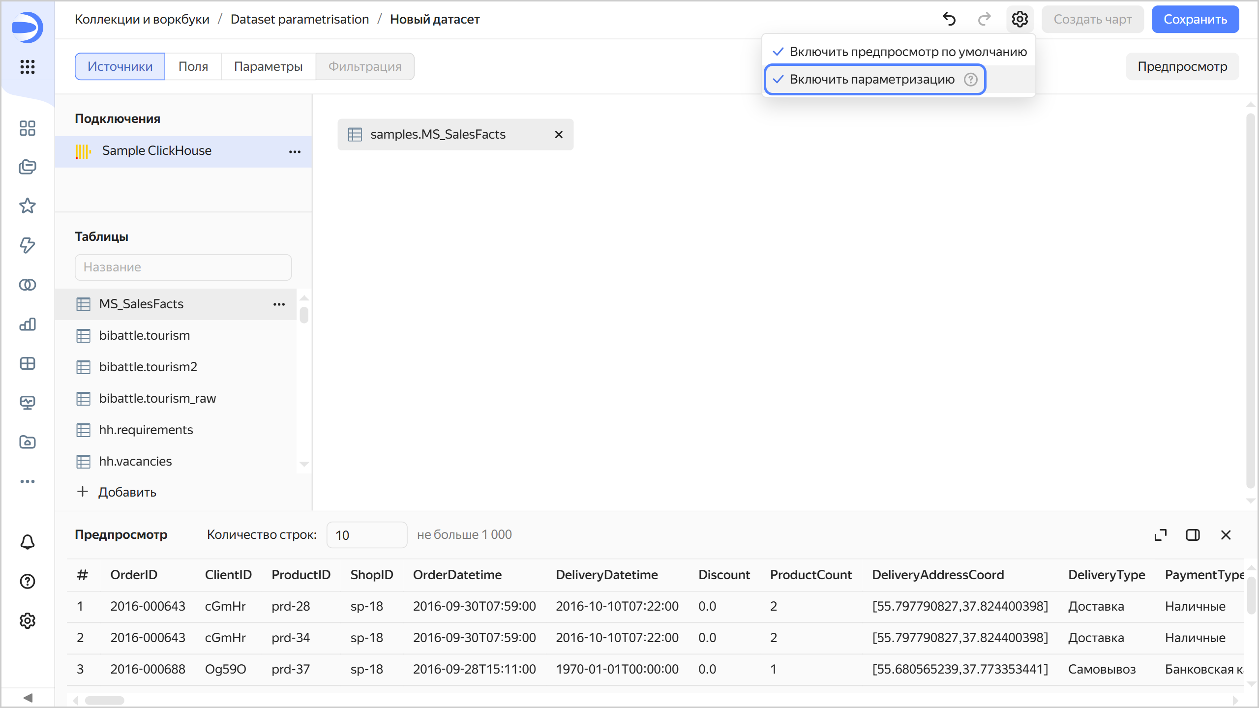Toggle the Предпросмотр button
The width and height of the screenshot is (1259, 708).
coord(1182,66)
